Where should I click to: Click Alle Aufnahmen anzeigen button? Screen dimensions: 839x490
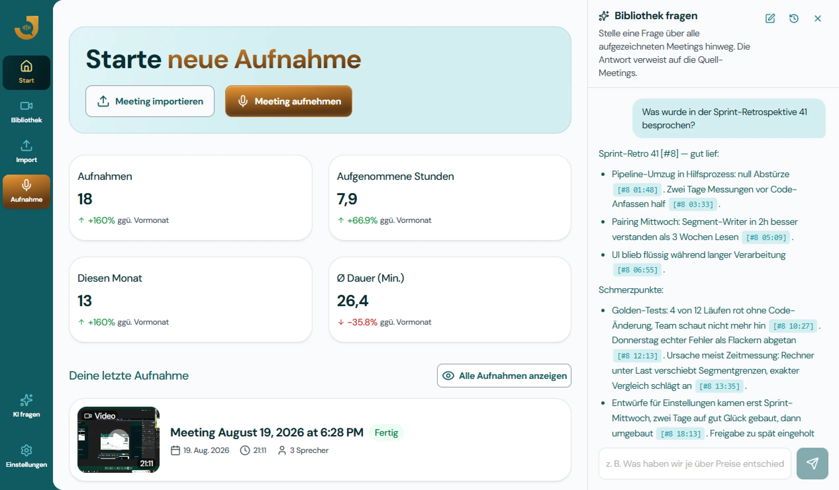[x=504, y=376]
